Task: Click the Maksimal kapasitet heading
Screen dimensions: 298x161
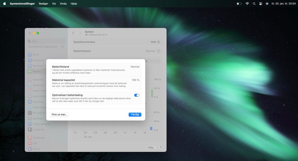Action: coord(63,80)
